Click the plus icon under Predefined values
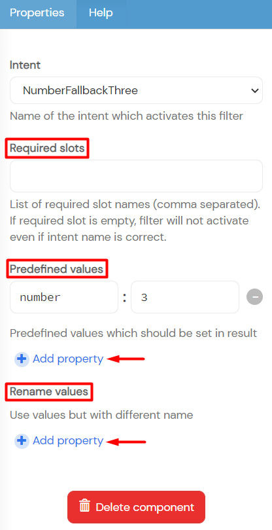This screenshot has width=272, height=530. (22, 359)
